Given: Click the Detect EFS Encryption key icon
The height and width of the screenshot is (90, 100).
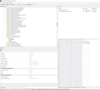Looking at the screenshot, I should tap(22, 5).
